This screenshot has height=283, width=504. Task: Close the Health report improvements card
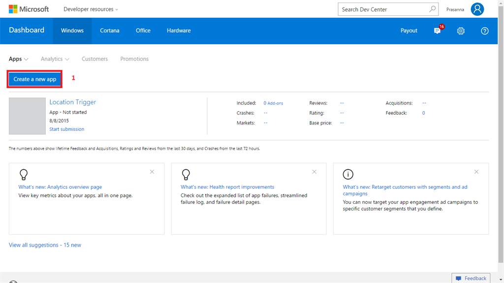(314, 172)
